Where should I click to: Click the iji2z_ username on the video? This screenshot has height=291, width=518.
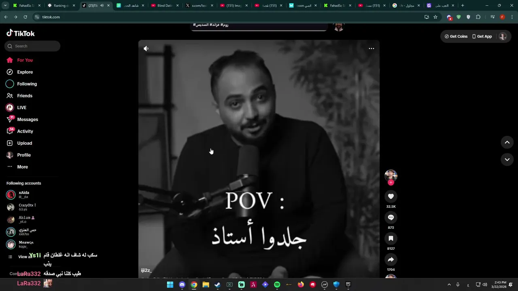click(146, 270)
